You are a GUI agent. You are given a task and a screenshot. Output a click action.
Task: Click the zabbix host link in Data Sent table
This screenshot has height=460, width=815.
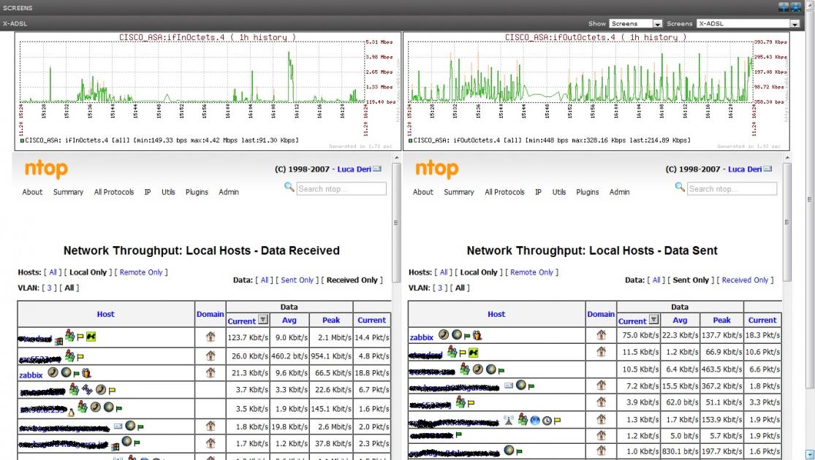(x=421, y=337)
